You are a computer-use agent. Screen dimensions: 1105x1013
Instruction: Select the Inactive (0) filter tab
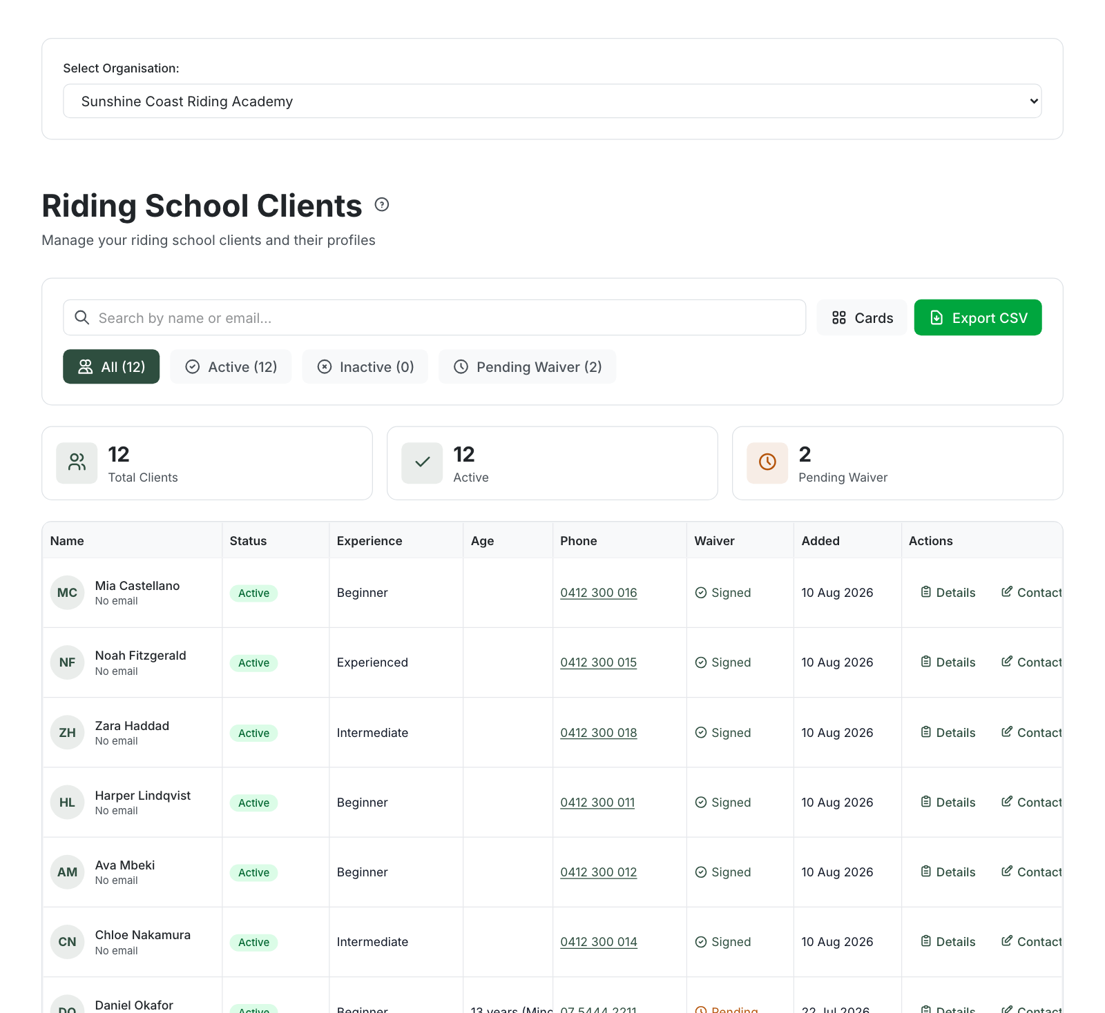pos(365,366)
